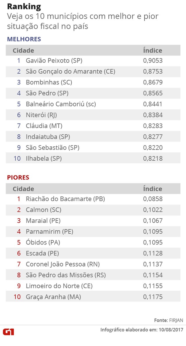This screenshot has width=186, height=346.
Task: Click the Cidade header in Melhores table
Action: click(23, 51)
